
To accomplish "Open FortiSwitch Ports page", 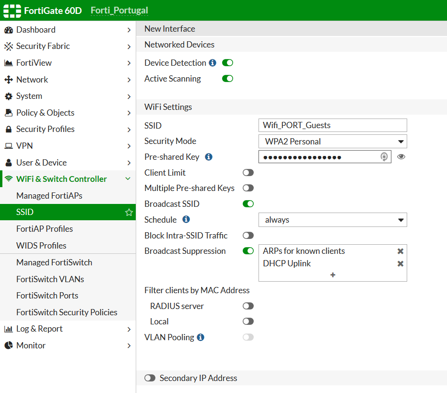I will 68,296.
